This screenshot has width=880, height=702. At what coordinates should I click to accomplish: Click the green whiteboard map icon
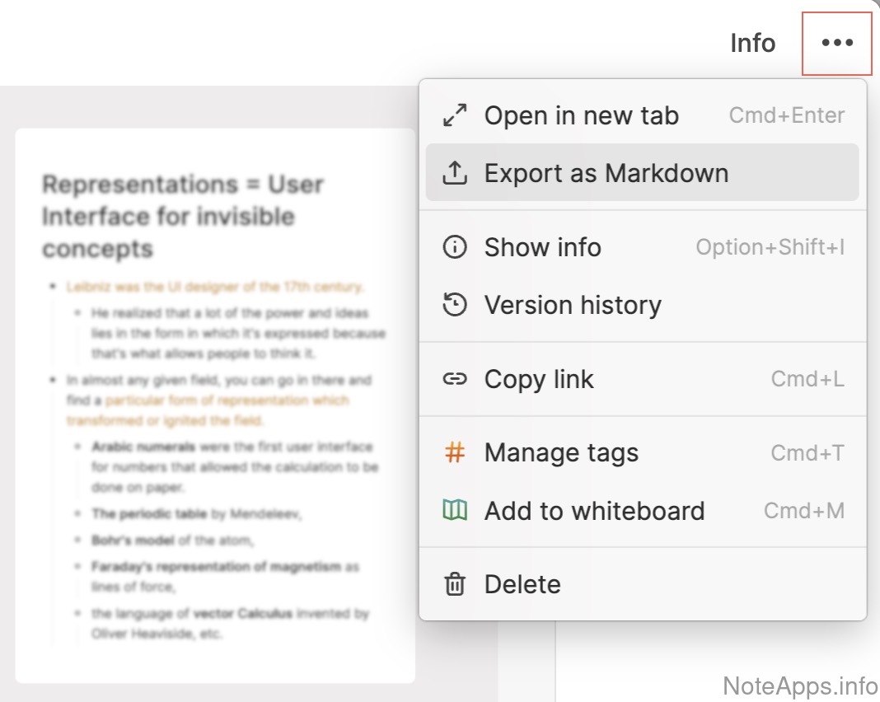[x=455, y=511]
